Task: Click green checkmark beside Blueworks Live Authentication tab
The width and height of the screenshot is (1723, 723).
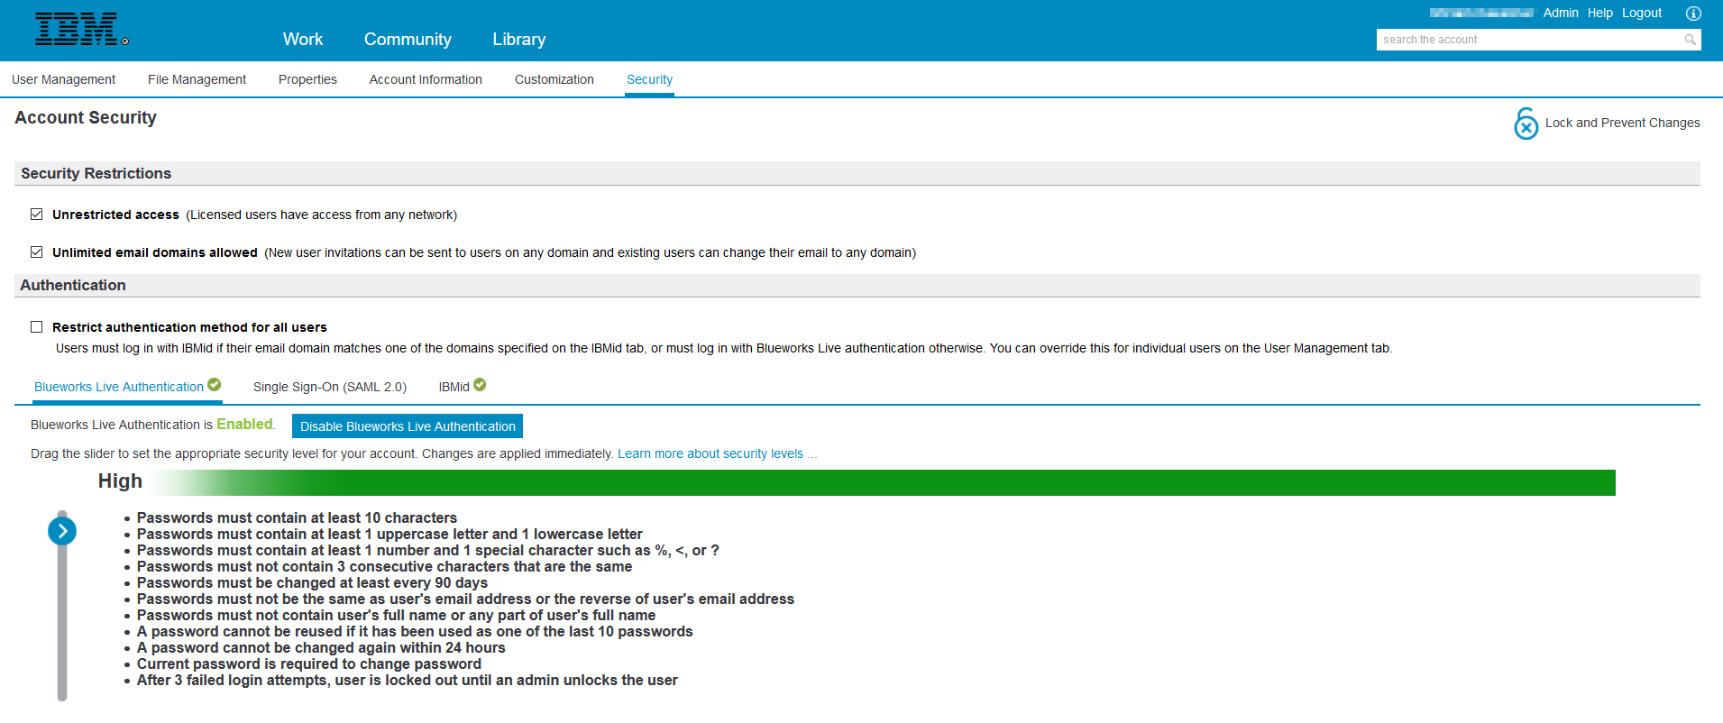Action: coord(214,385)
